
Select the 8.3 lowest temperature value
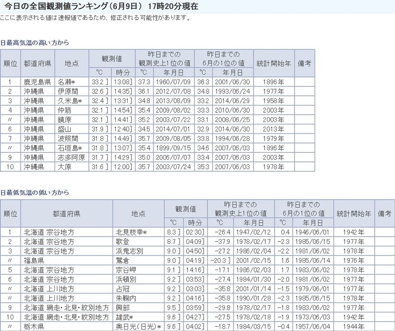tap(172, 232)
